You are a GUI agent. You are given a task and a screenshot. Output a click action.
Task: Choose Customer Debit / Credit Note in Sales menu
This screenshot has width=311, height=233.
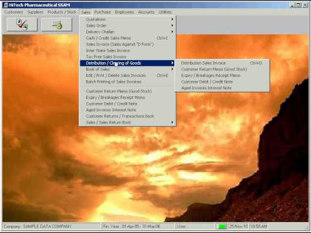click(128, 104)
